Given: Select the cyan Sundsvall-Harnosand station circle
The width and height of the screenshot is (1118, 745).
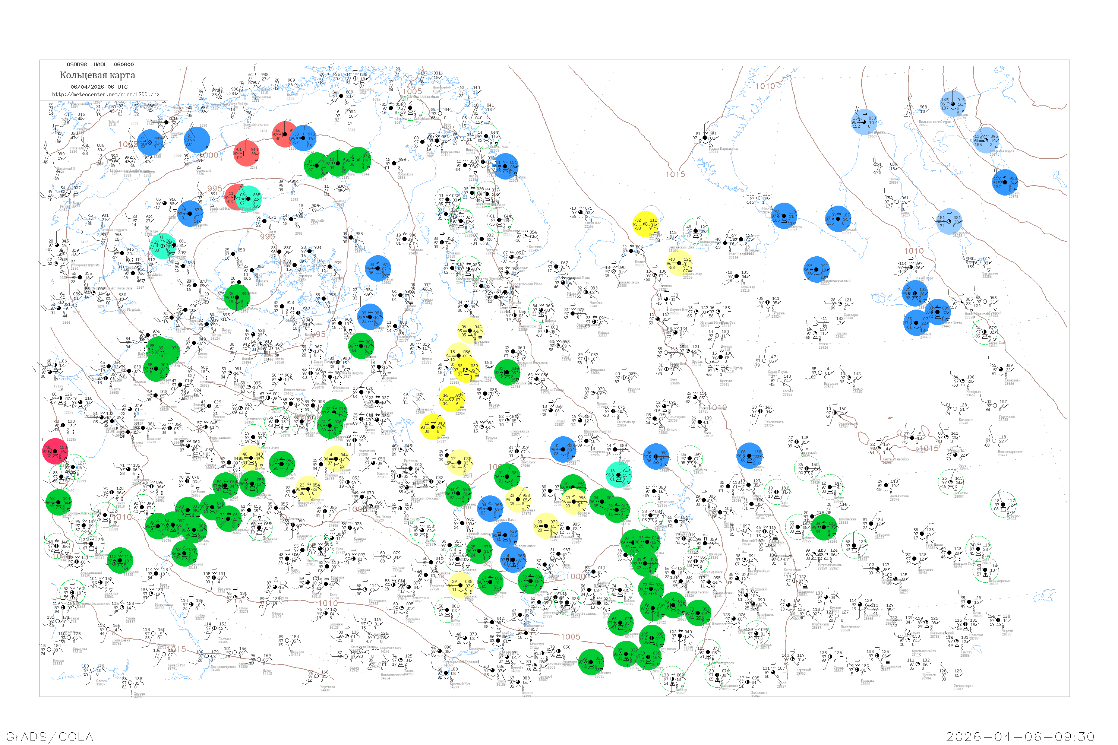Looking at the screenshot, I should pyautogui.click(x=249, y=198).
